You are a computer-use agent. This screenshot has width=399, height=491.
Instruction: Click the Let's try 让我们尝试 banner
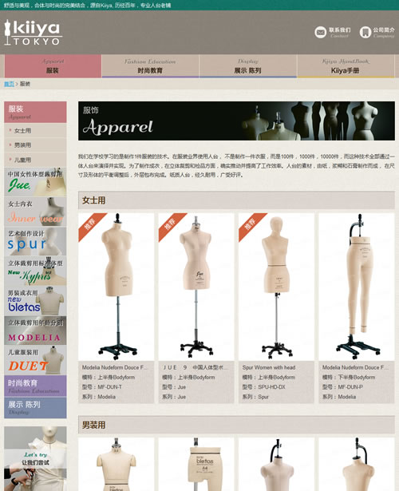(x=35, y=458)
